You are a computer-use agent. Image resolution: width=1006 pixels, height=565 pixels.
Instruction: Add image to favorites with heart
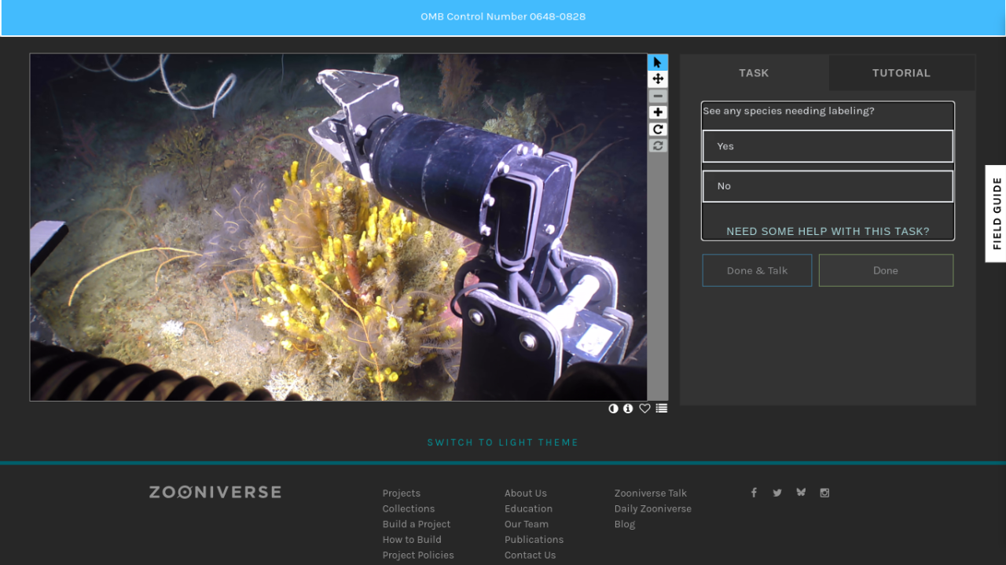644,409
